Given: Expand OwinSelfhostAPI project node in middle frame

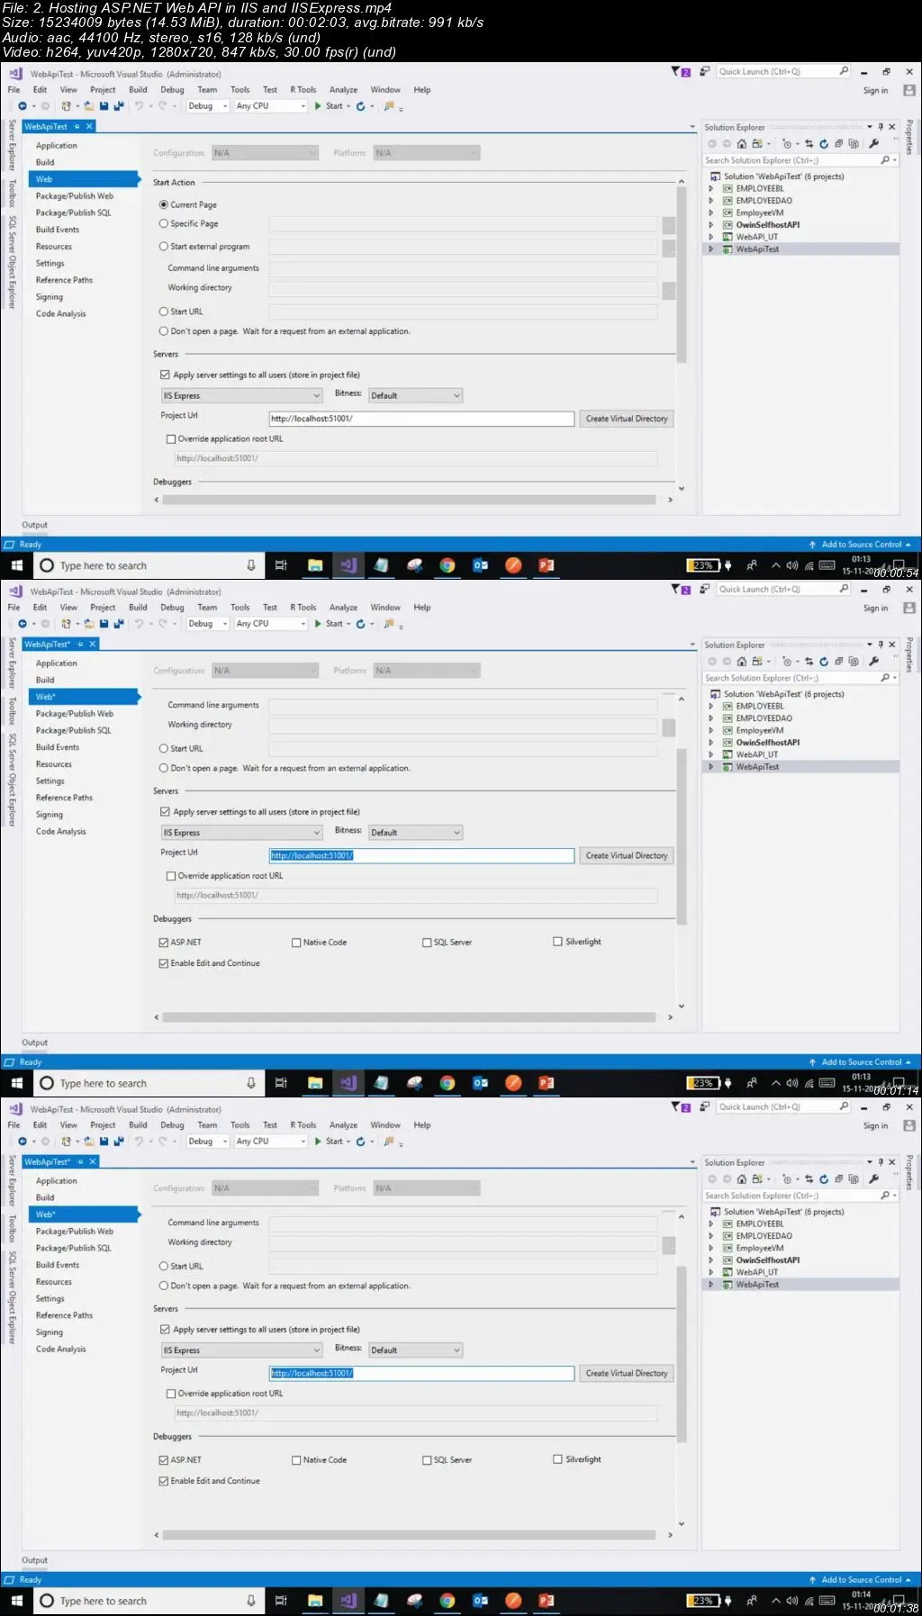Looking at the screenshot, I should 711,743.
